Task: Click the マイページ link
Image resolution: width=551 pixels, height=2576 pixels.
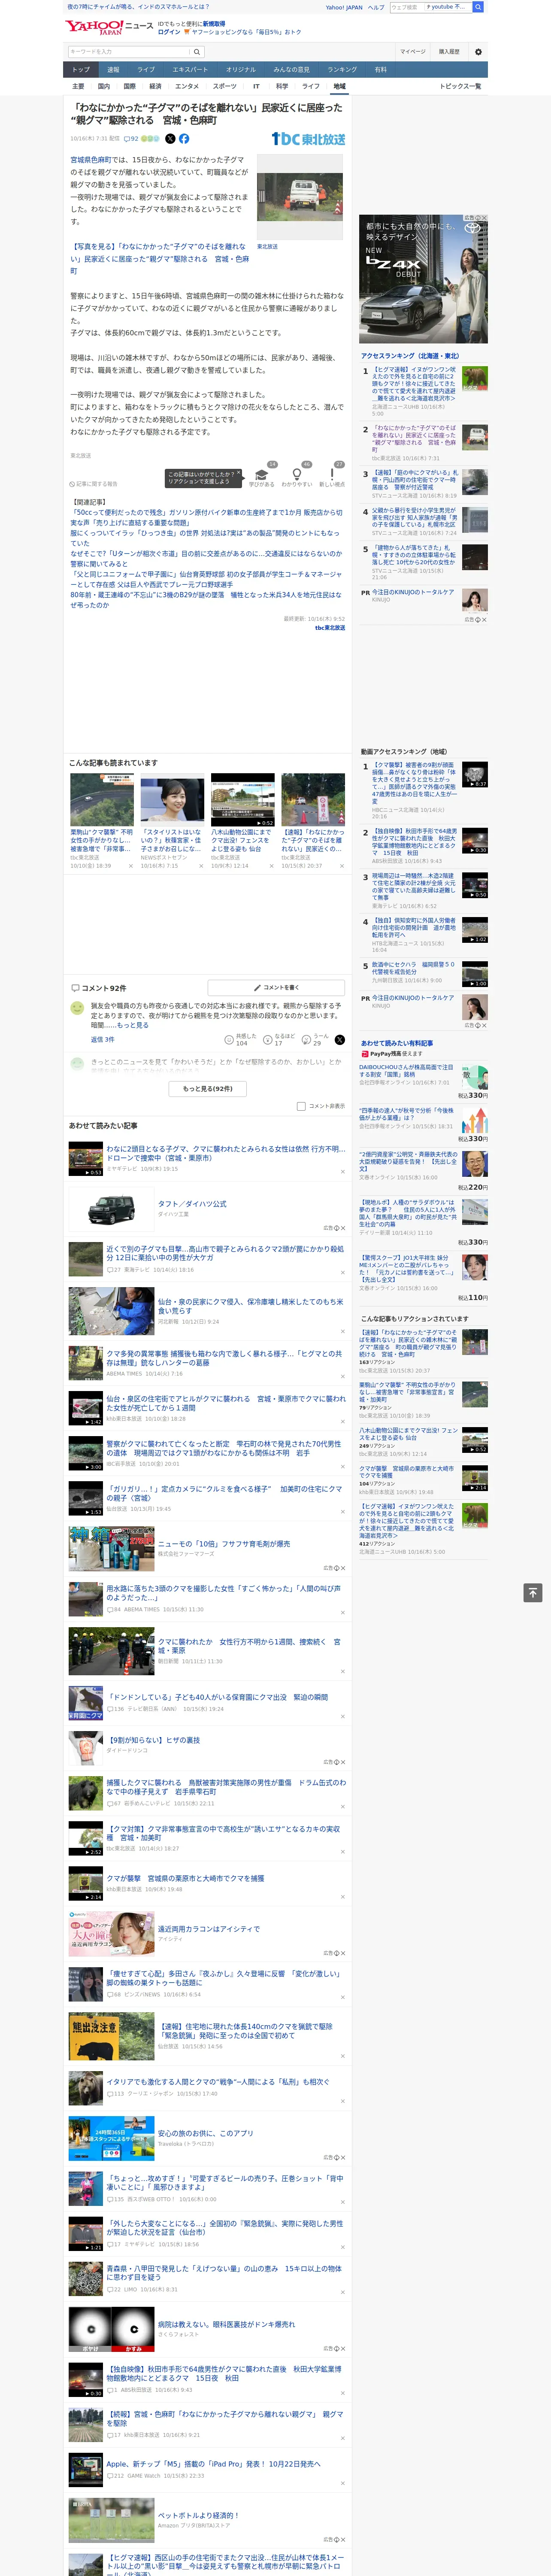Action: [x=412, y=52]
